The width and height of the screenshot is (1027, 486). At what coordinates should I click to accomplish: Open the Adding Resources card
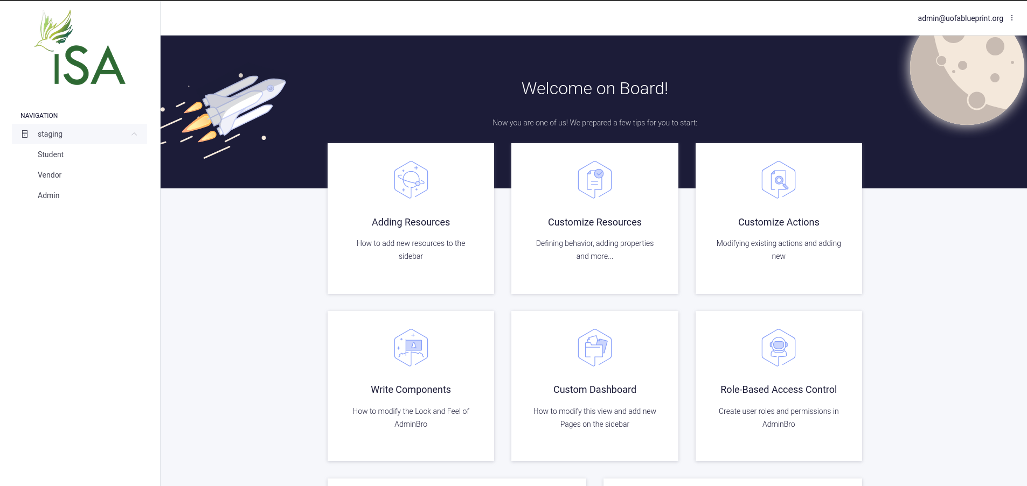click(x=411, y=222)
